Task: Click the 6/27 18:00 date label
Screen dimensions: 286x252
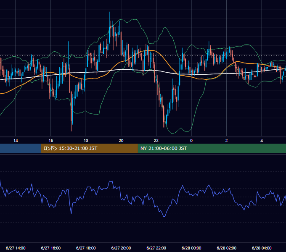Action: (x=86, y=248)
